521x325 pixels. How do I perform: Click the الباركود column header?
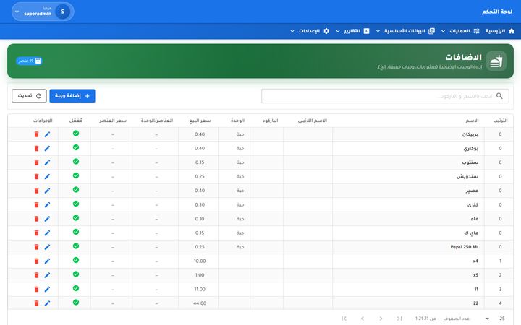[x=270, y=121]
